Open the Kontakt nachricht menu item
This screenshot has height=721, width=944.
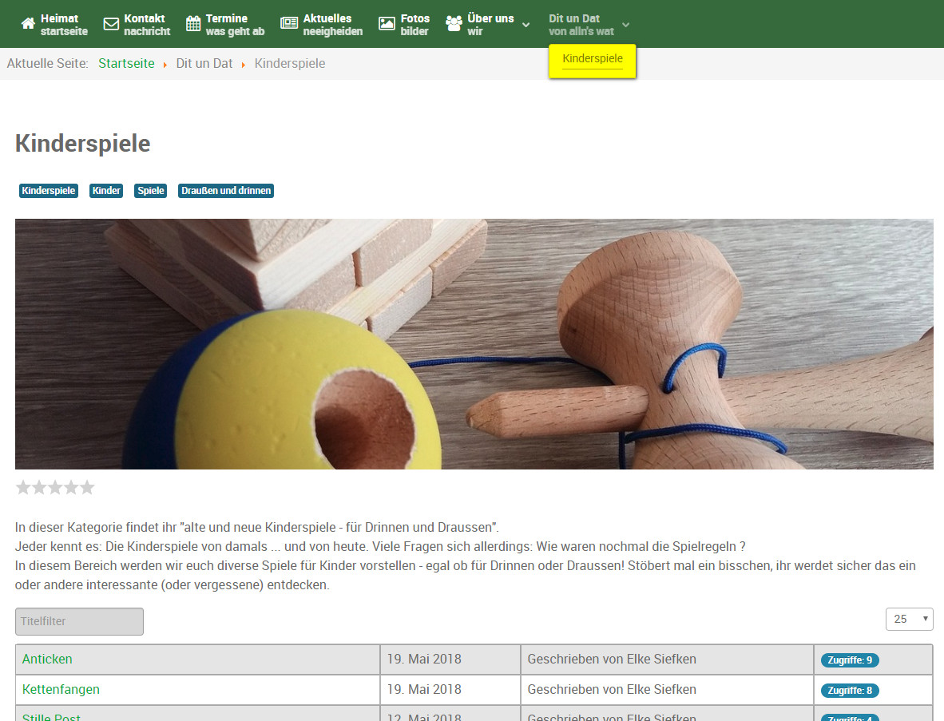pyautogui.click(x=137, y=25)
